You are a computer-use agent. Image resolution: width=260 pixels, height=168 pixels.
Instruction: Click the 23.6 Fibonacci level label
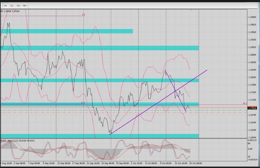pyautogui.click(x=83, y=102)
